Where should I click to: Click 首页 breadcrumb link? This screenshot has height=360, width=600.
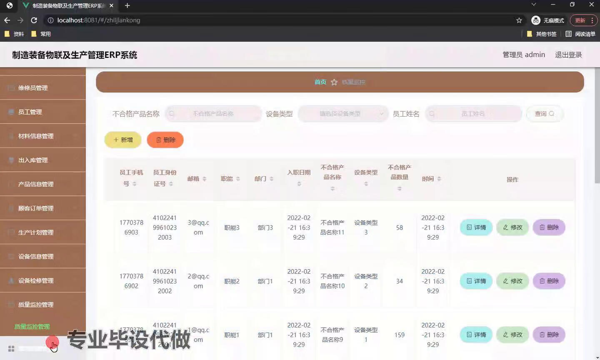(x=320, y=82)
